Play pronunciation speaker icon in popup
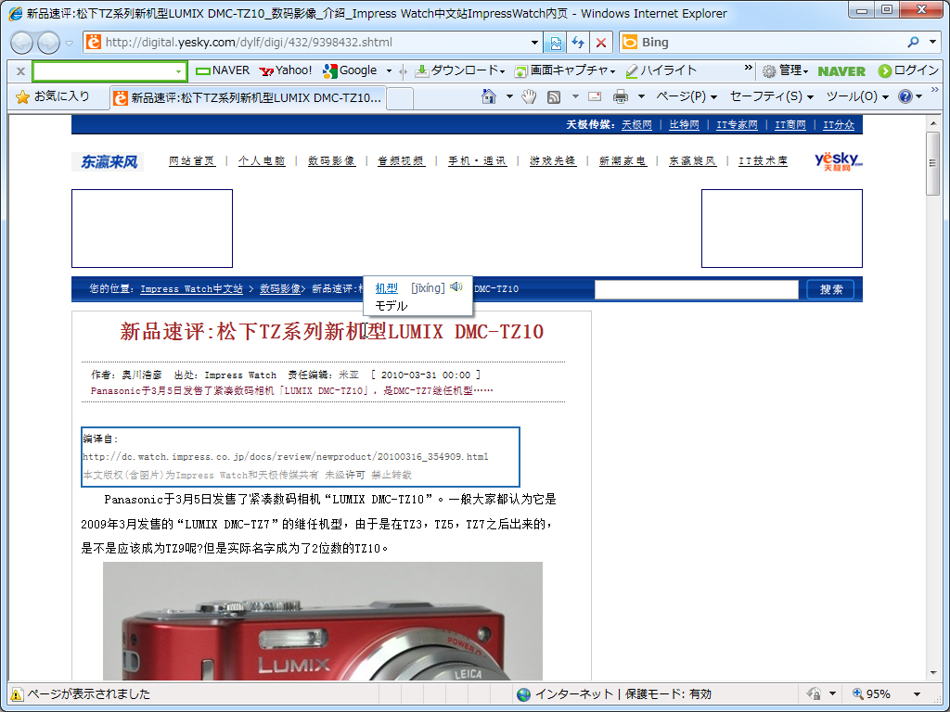 coord(456,287)
